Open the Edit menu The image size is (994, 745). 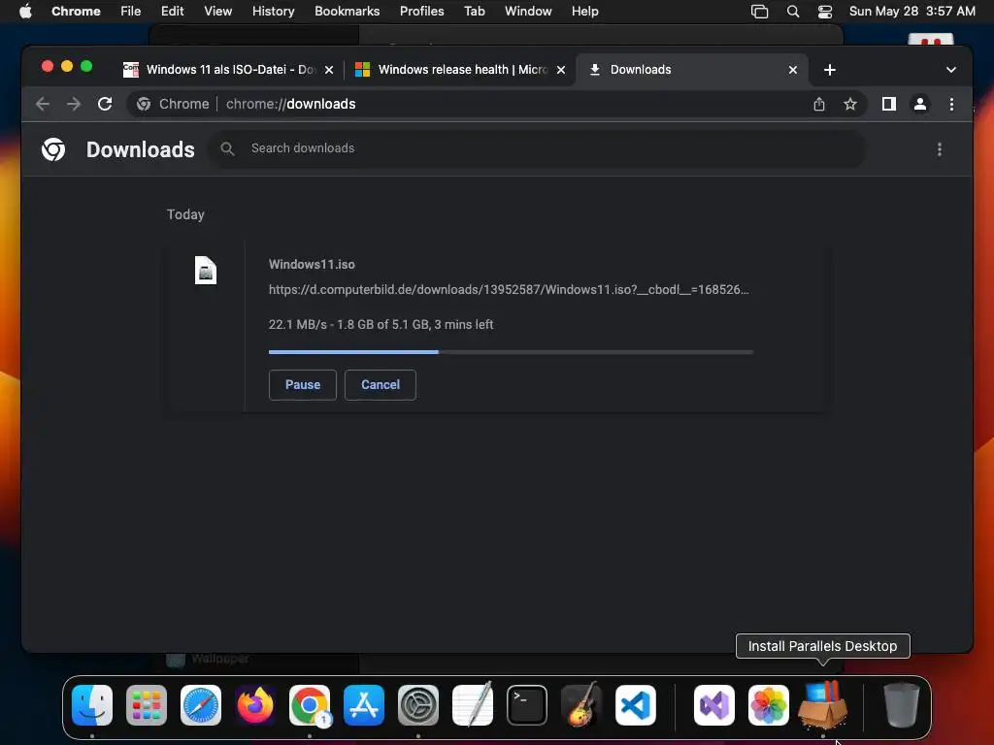point(172,11)
